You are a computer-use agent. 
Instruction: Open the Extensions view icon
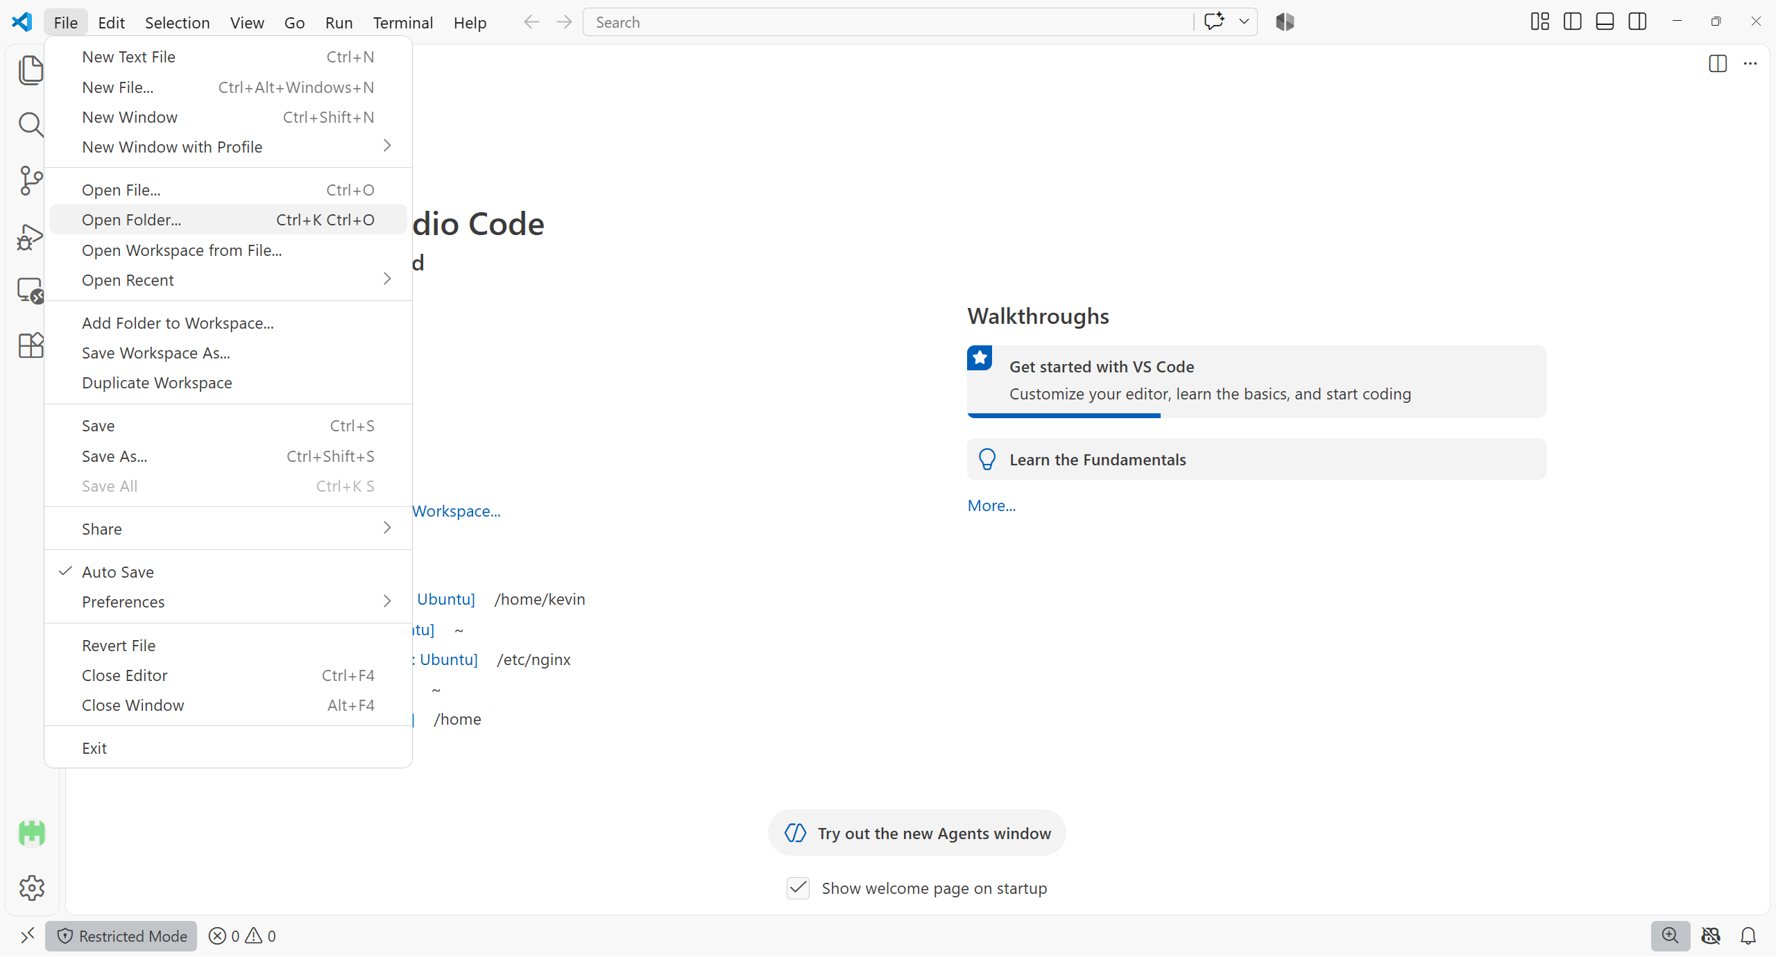[31, 345]
